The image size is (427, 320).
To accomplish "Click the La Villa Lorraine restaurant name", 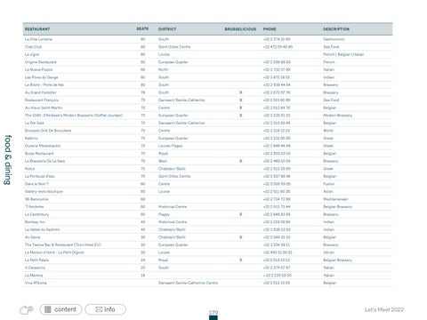I will (38, 39).
